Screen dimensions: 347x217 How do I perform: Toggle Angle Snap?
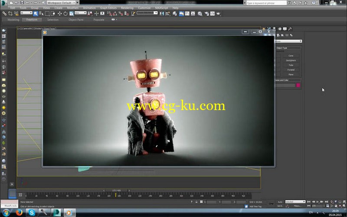115,13
